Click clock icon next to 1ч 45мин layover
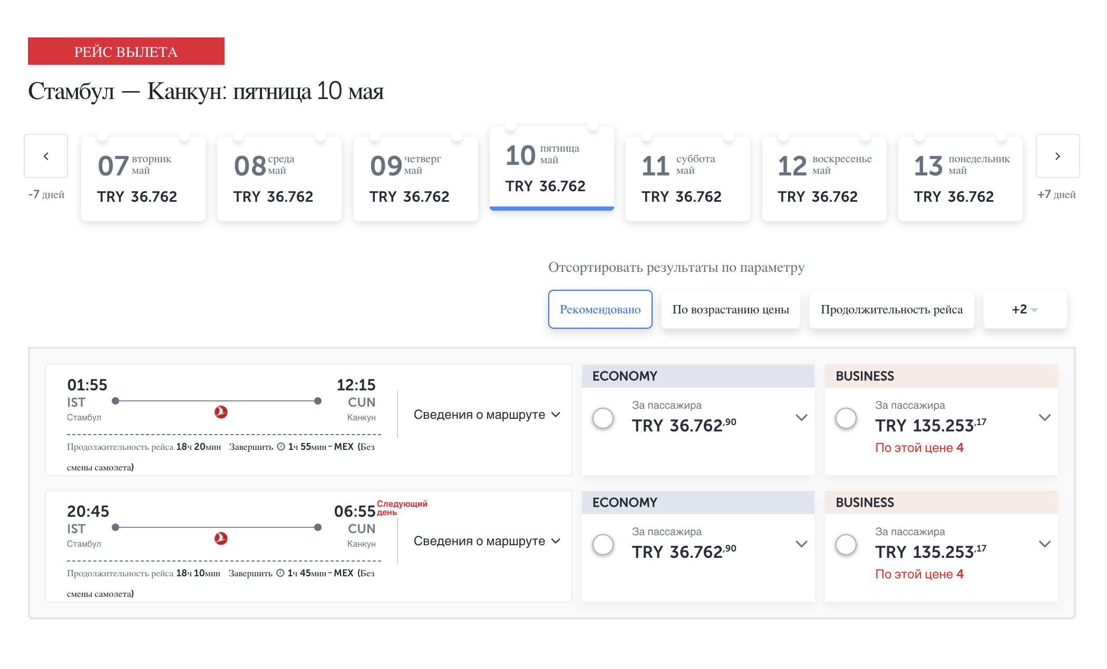Screen dimensions: 1107x669 point(280,573)
